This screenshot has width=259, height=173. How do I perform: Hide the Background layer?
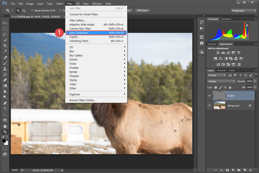[x=209, y=106]
